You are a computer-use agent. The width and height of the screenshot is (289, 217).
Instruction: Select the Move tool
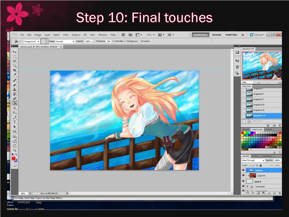coord(15,52)
